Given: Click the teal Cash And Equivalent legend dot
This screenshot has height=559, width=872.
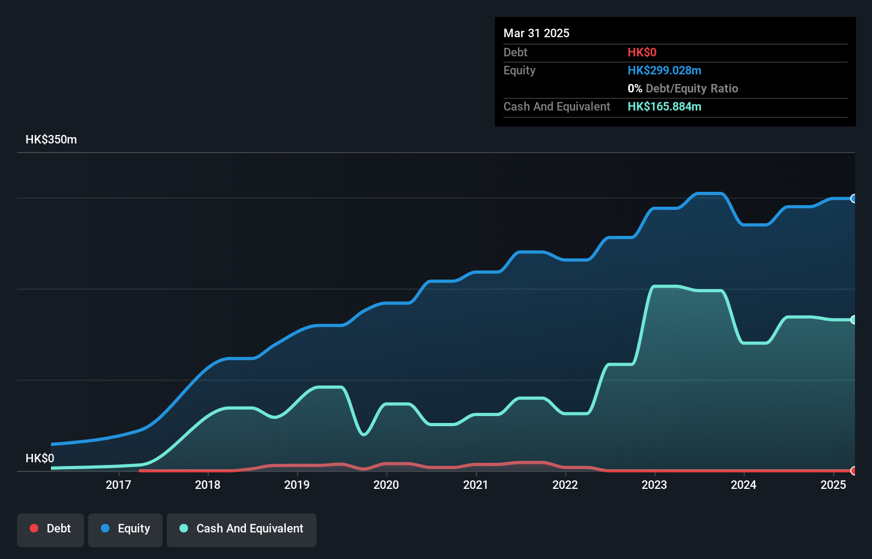Looking at the screenshot, I should click(x=184, y=528).
